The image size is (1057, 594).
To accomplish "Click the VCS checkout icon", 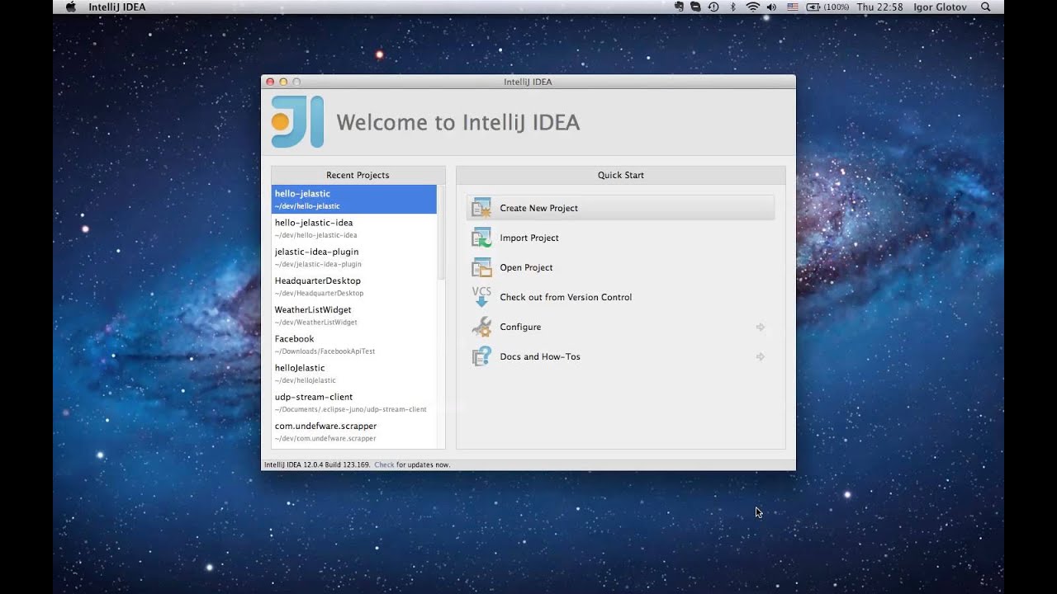I will tap(481, 297).
